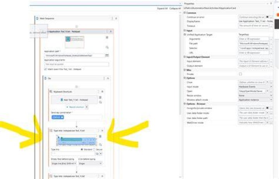This screenshot has height=179, width=279.
Task: Click the Arguments property value field
Action: pyautogui.click(x=253, y=39)
